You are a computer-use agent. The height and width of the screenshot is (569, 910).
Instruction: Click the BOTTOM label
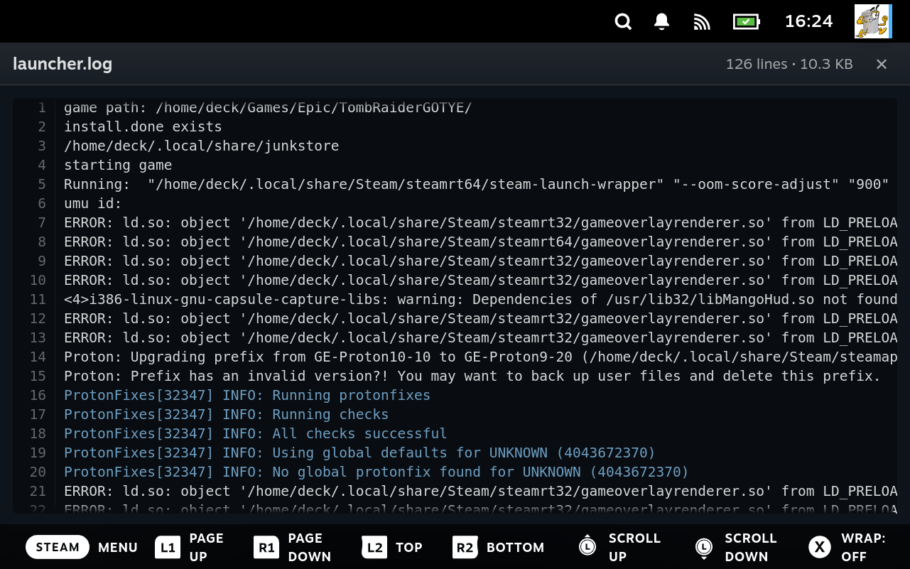click(516, 547)
